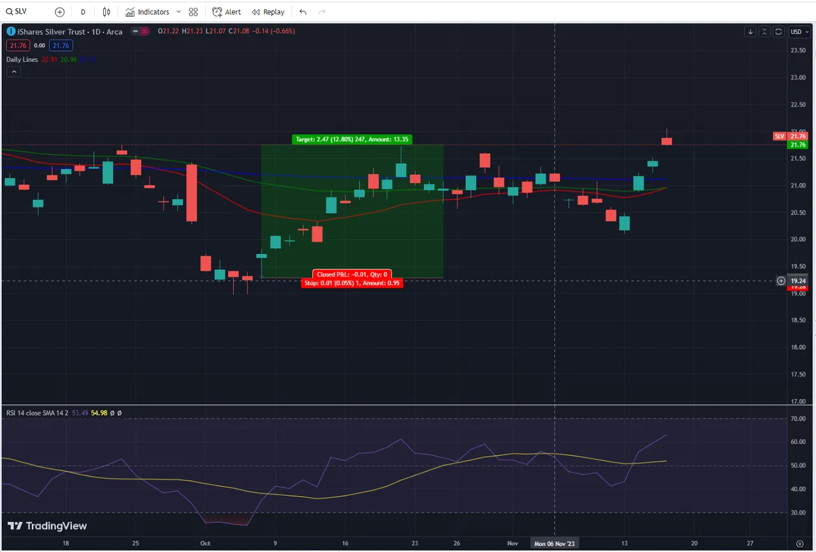Click the RSI yellow 54.98 value
Viewport: 816px width, 552px height.
pos(99,413)
